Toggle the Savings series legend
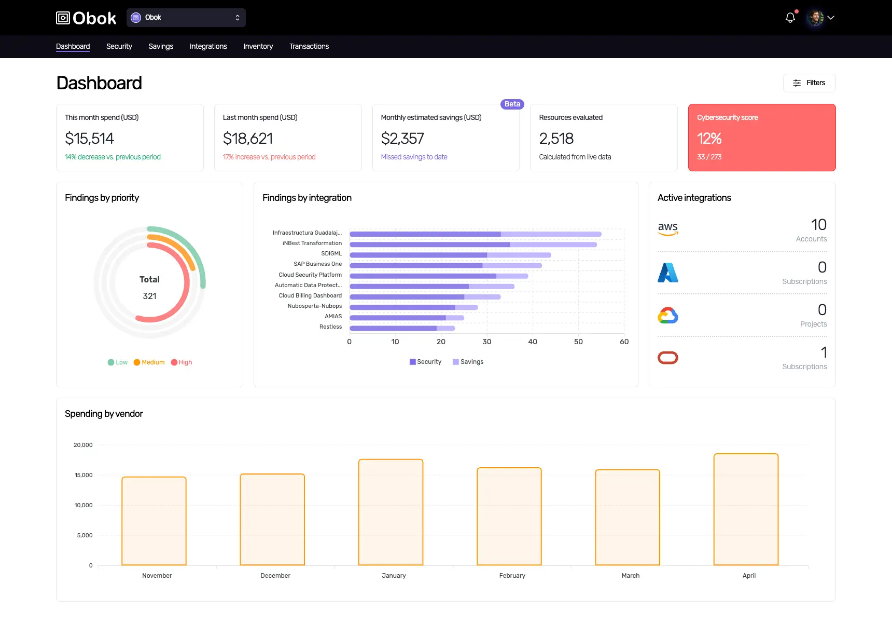892x637 pixels. click(x=468, y=362)
